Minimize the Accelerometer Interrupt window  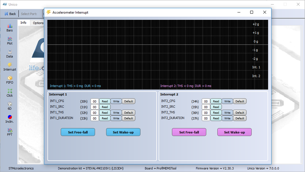click(x=239, y=12)
